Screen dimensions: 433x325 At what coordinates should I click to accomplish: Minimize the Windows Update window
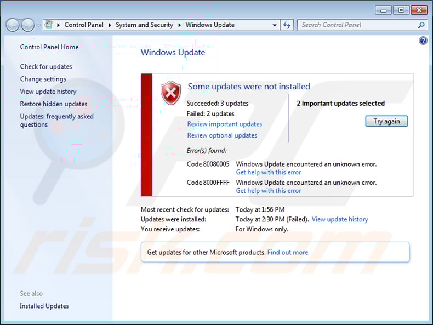click(383, 10)
